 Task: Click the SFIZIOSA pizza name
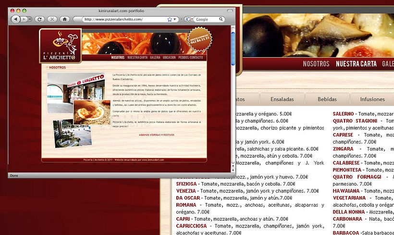186,184
